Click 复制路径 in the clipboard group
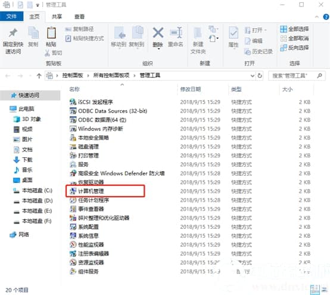The image size is (330, 295). tap(80, 29)
